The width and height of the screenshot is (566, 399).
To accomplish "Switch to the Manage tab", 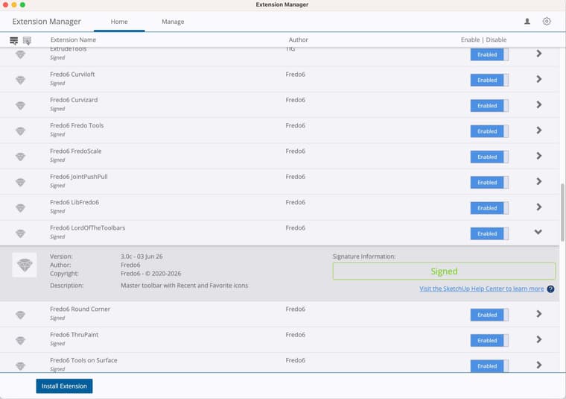I will tap(173, 22).
